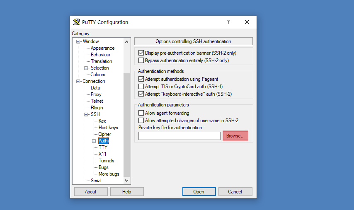Image resolution: width=354 pixels, height=210 pixels.
Task: Expand the Auth tree node
Action: pyautogui.click(x=94, y=141)
